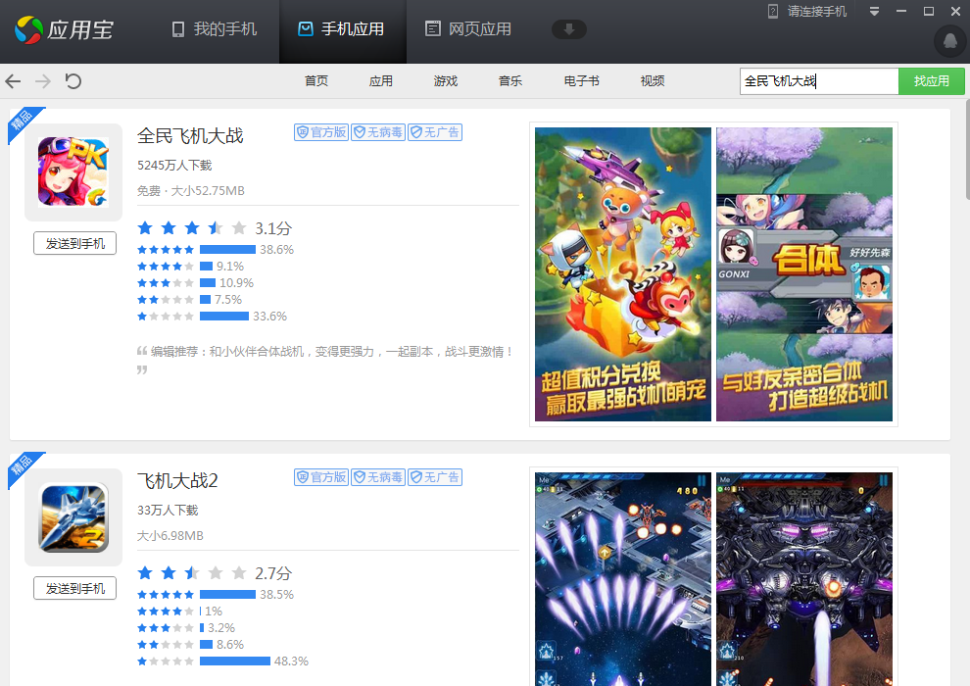This screenshot has height=686, width=970.
Task: Switch to the 网页应用 tab
Action: pyautogui.click(x=468, y=29)
